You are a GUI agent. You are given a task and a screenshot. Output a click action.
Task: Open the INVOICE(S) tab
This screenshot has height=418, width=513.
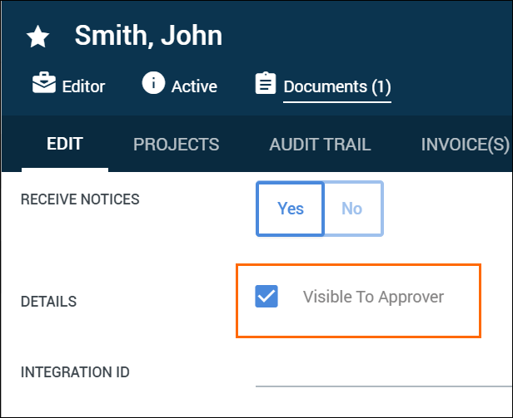(x=466, y=145)
